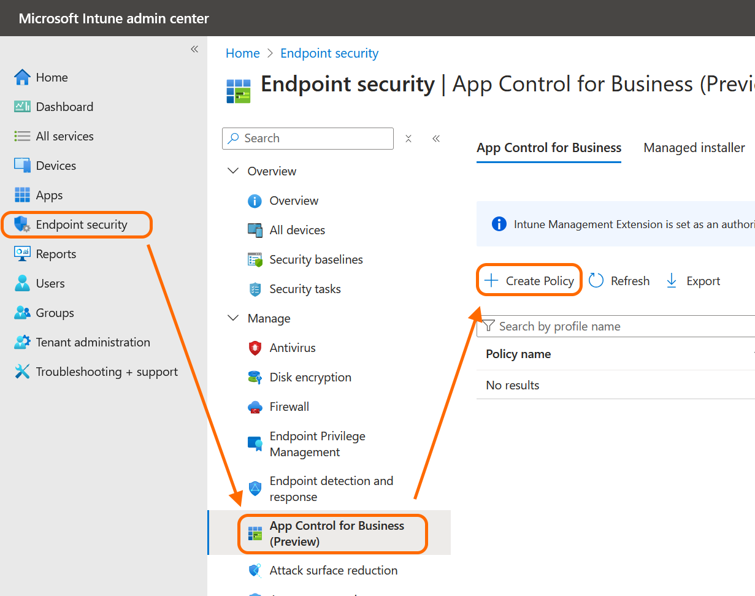755x596 pixels.
Task: Go to Home breadcrumb link
Action: [x=242, y=53]
